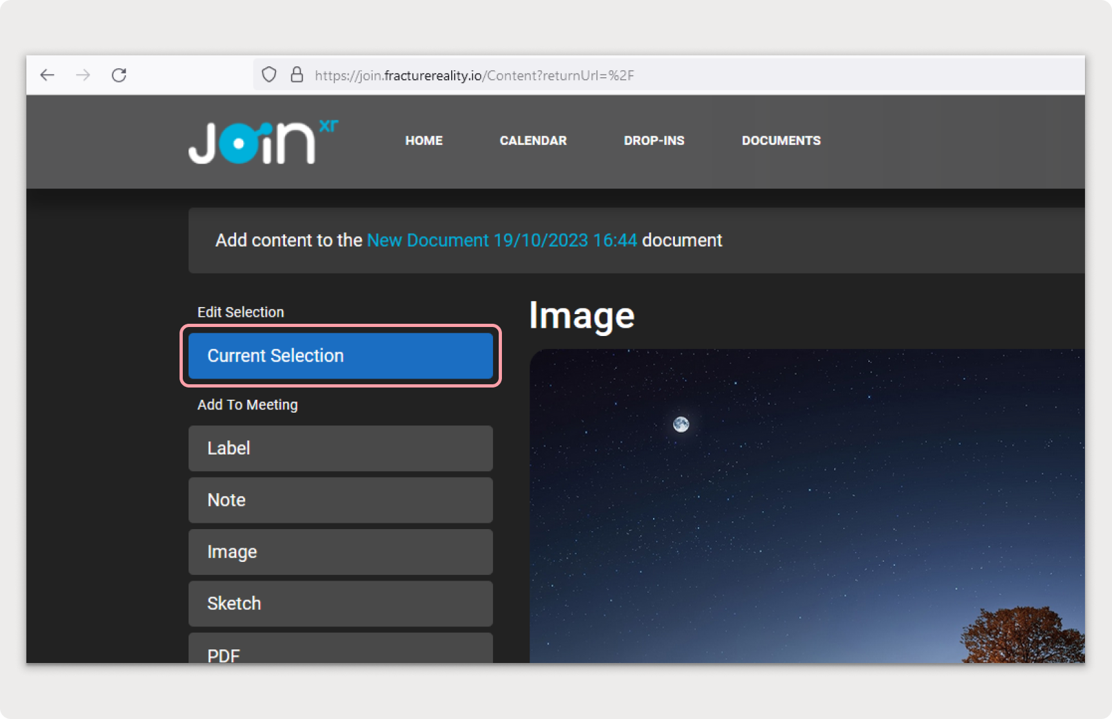The image size is (1112, 719).
Task: View site security via the padlock icon
Action: tap(297, 75)
